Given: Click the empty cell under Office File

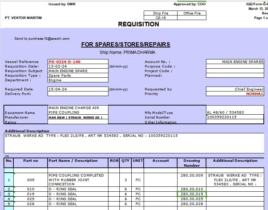Looking at the screenshot, I should point(192,18).
